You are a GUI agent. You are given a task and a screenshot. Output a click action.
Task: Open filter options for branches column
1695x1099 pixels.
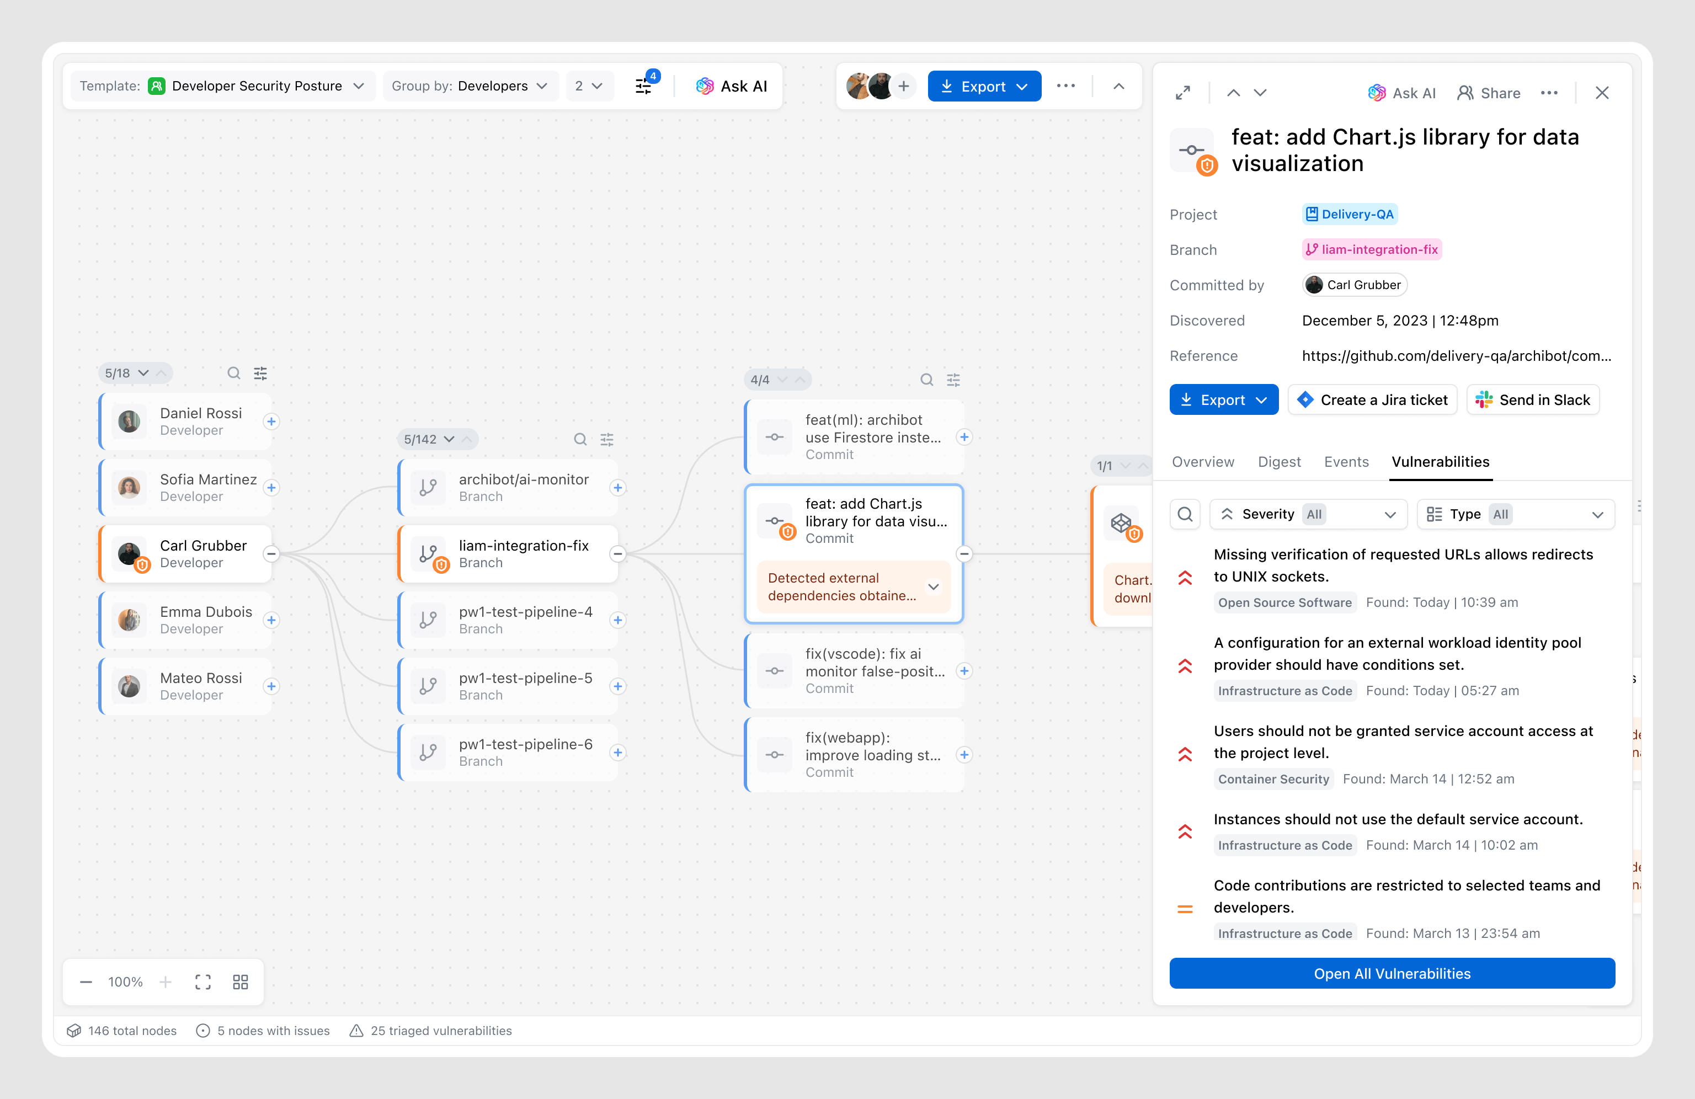tap(607, 440)
